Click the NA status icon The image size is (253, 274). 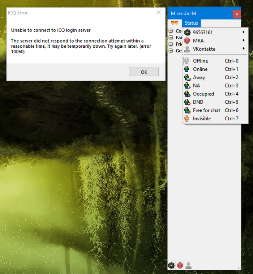tap(187, 86)
